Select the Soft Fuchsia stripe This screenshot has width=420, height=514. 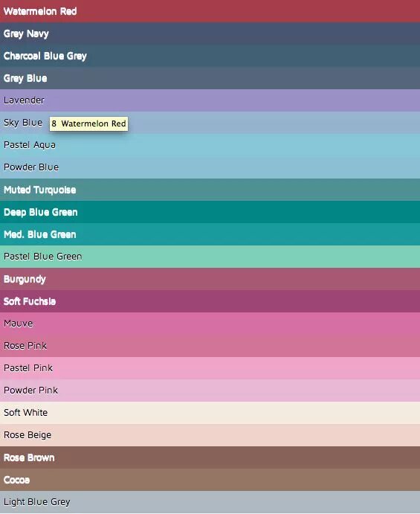(x=210, y=301)
